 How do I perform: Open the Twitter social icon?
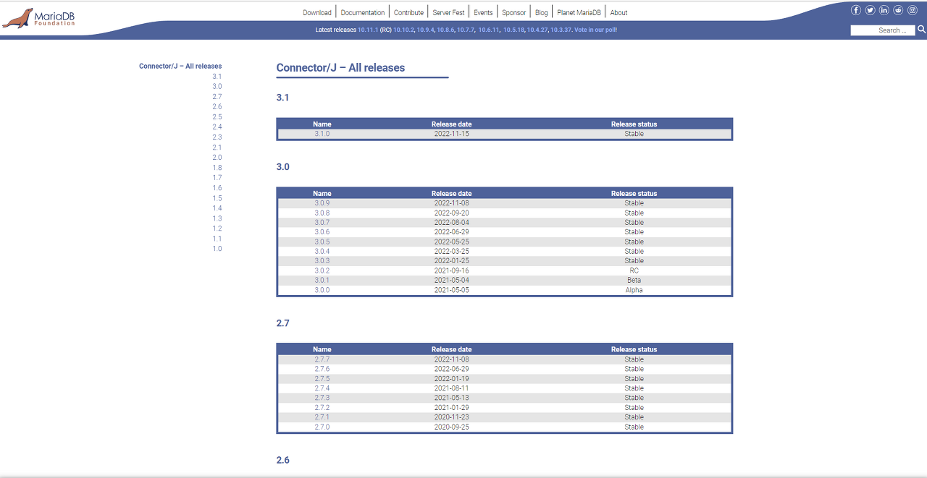click(x=870, y=10)
